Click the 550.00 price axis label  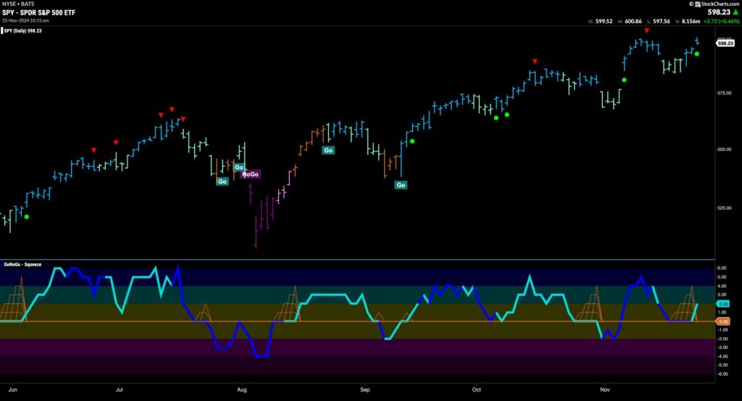point(724,149)
